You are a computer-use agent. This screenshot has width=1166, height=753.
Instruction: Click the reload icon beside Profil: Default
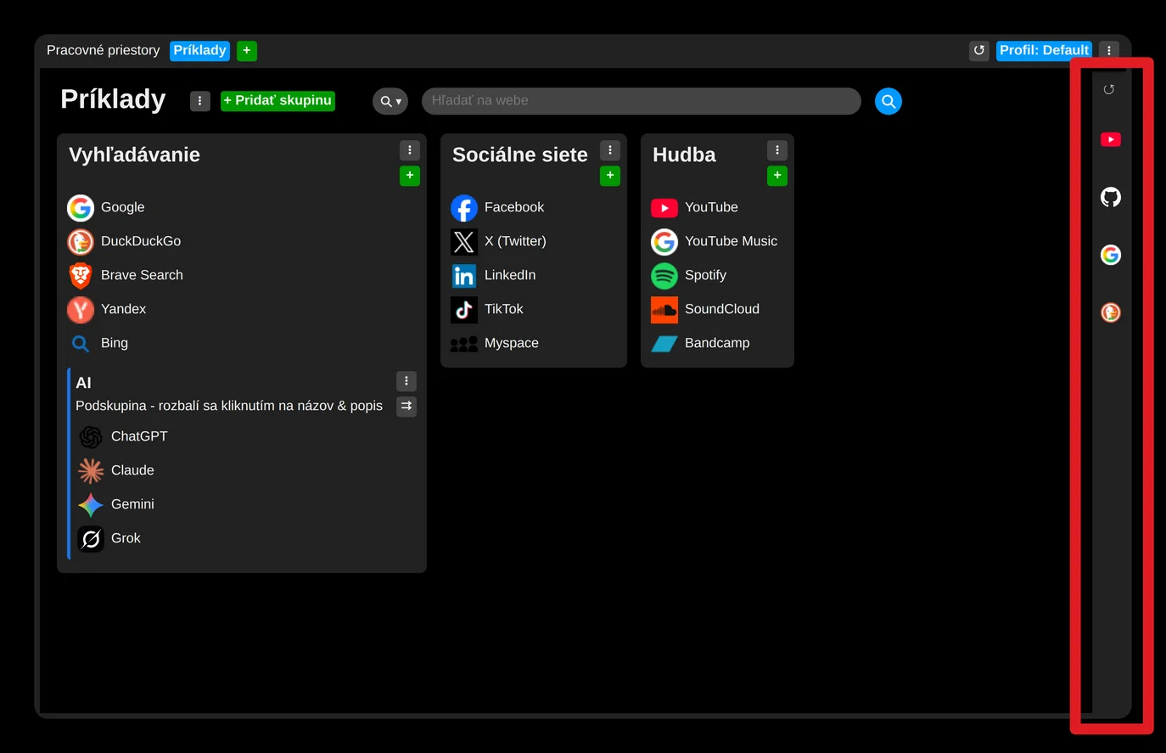pyautogui.click(x=978, y=50)
